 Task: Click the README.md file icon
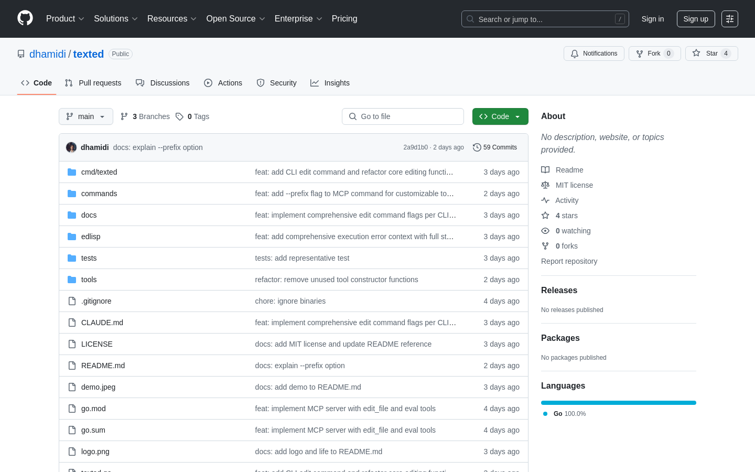[x=72, y=366]
